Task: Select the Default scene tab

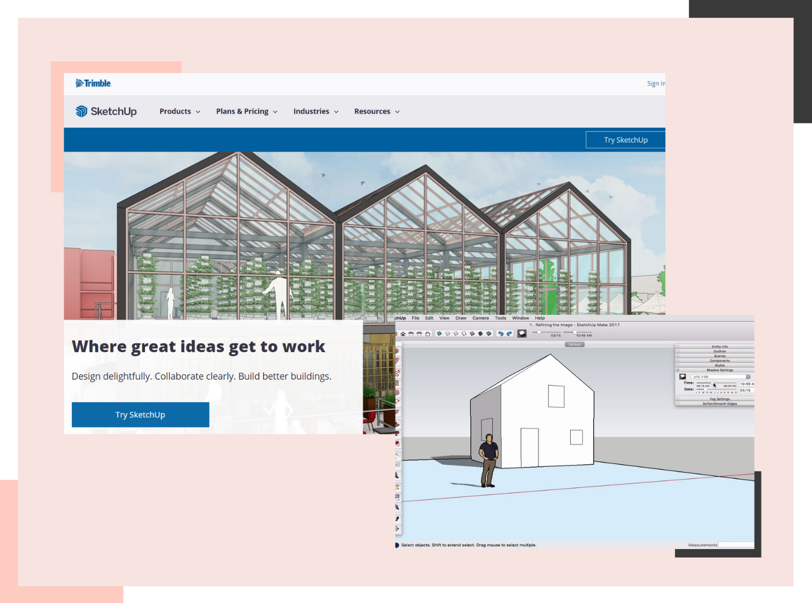Action: pos(575,344)
